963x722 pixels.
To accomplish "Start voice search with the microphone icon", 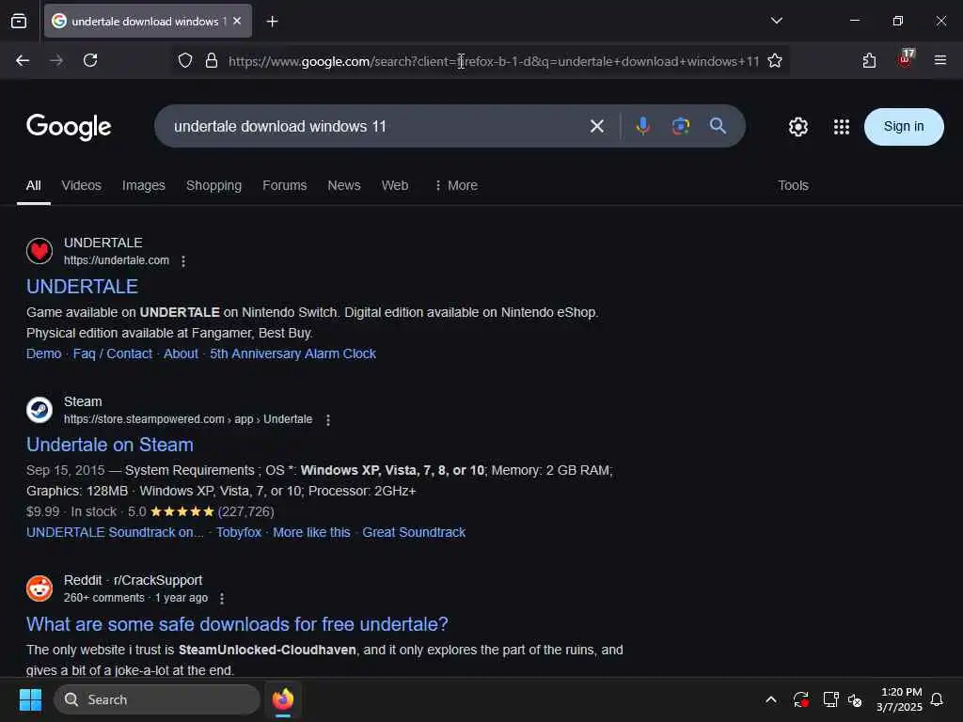I will coord(642,127).
